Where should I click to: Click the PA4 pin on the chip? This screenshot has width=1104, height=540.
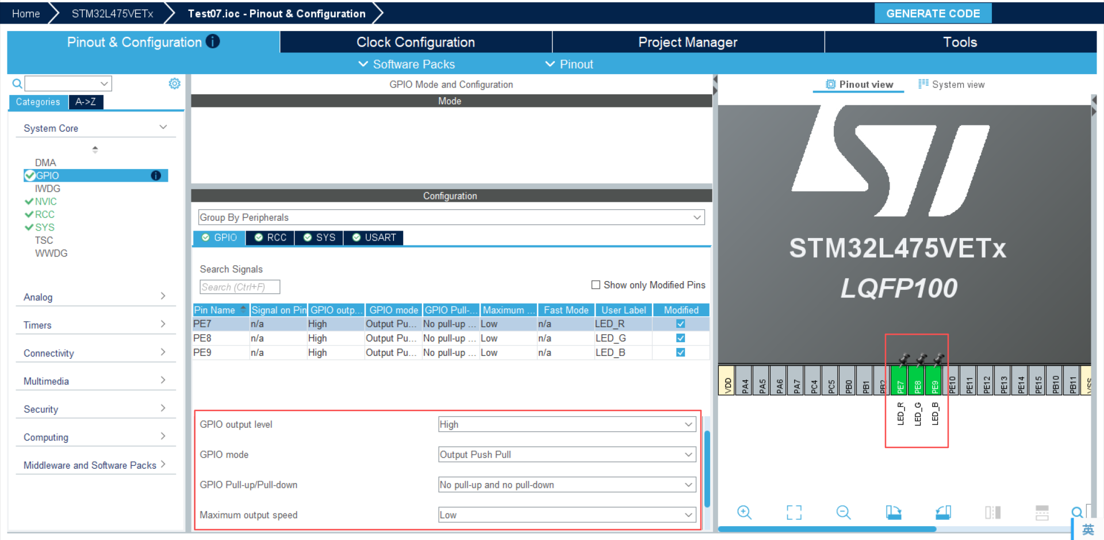pyautogui.click(x=745, y=380)
